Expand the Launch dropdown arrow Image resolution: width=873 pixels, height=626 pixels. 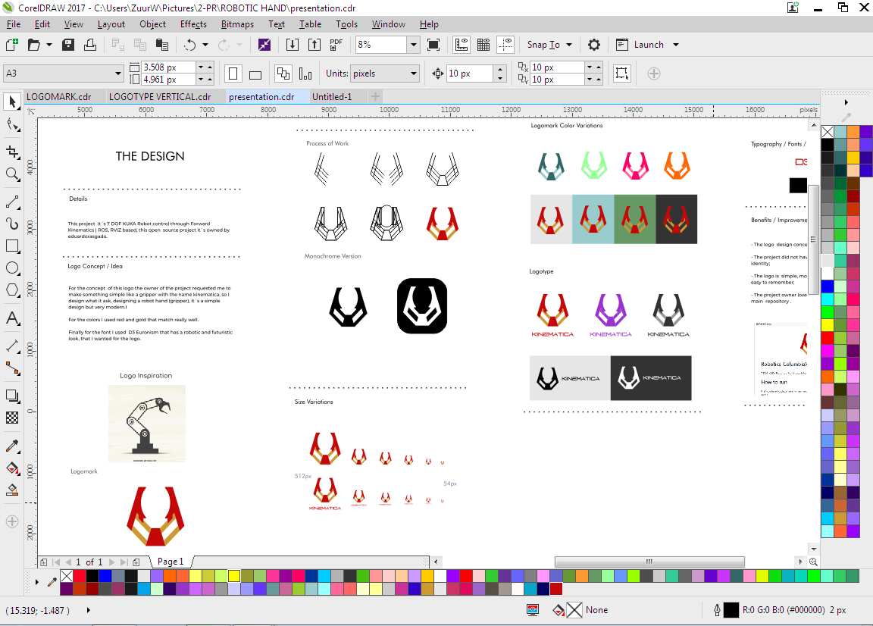click(676, 45)
